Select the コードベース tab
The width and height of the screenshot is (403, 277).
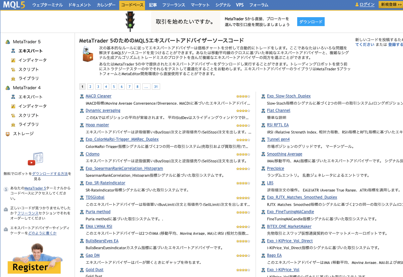pyautogui.click(x=132, y=5)
